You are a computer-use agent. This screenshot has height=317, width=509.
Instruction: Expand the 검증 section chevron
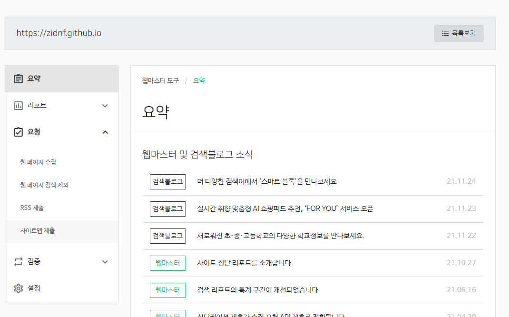pos(105,261)
